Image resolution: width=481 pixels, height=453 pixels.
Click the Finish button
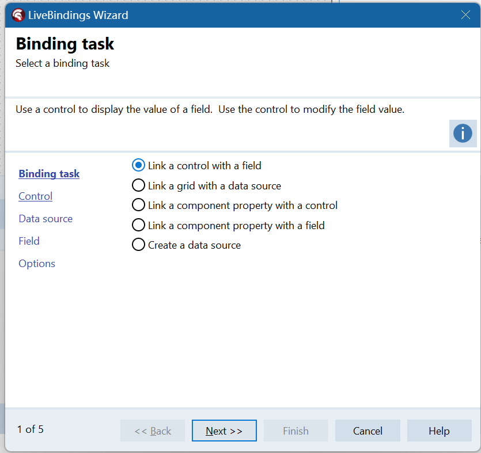pyautogui.click(x=296, y=431)
